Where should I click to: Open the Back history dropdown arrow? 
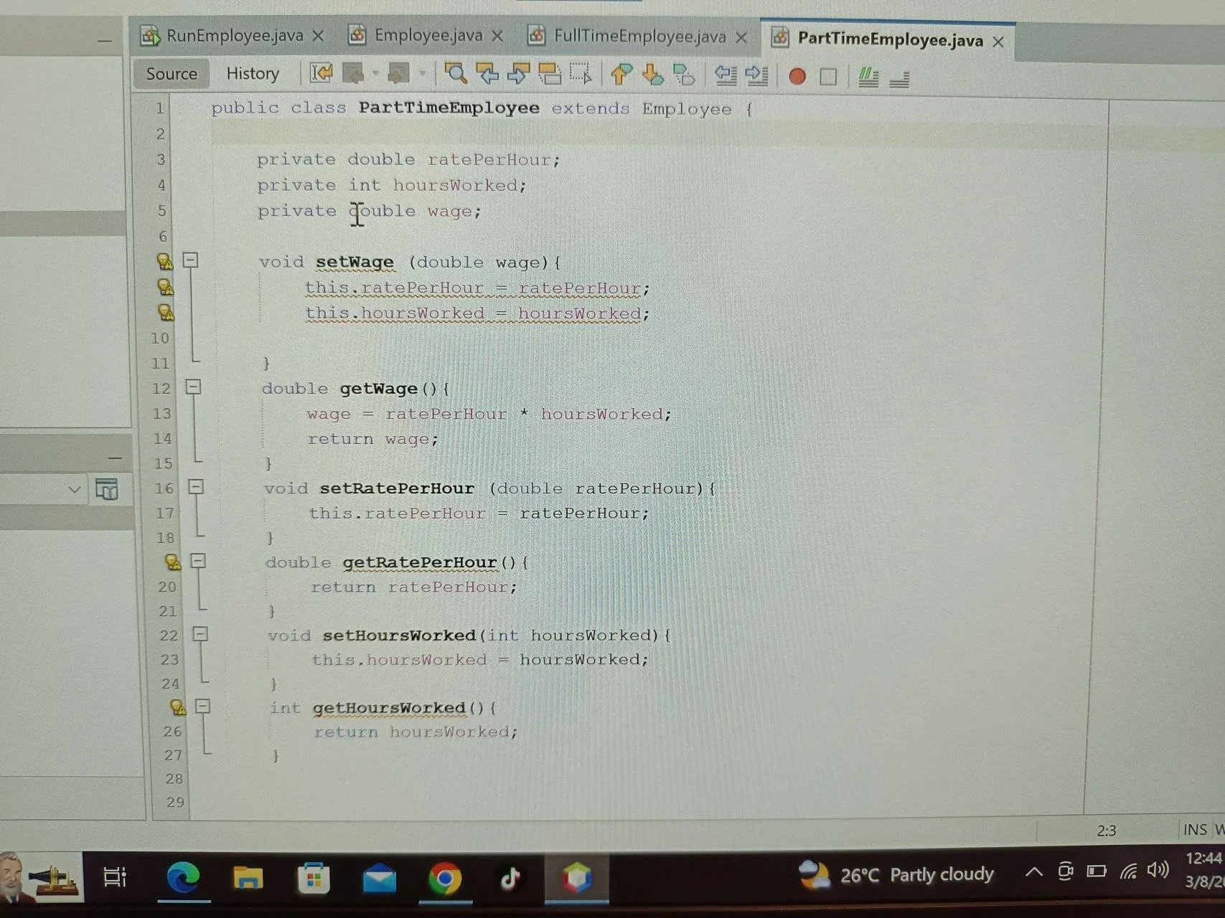pyautogui.click(x=375, y=73)
